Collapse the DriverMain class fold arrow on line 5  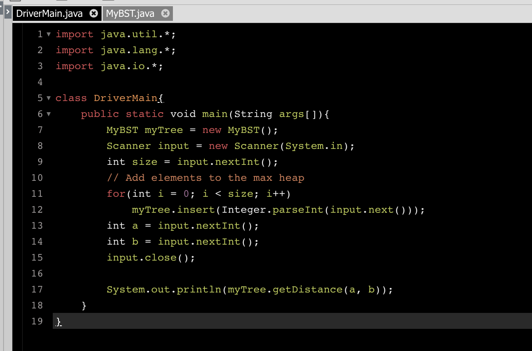[x=49, y=98]
